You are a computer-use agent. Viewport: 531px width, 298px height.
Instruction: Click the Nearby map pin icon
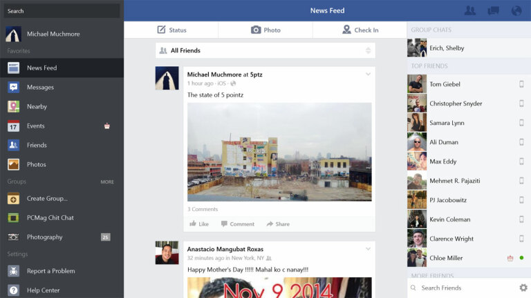14,106
